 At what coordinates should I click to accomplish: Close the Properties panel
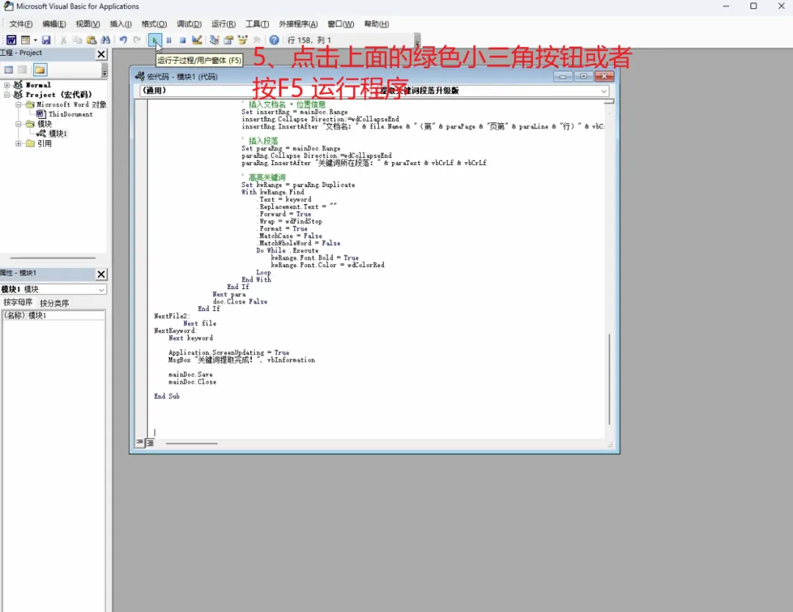pos(101,274)
